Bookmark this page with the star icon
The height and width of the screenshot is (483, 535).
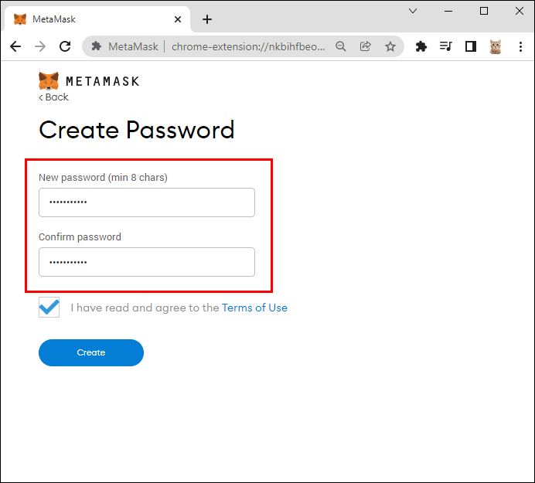(x=390, y=46)
